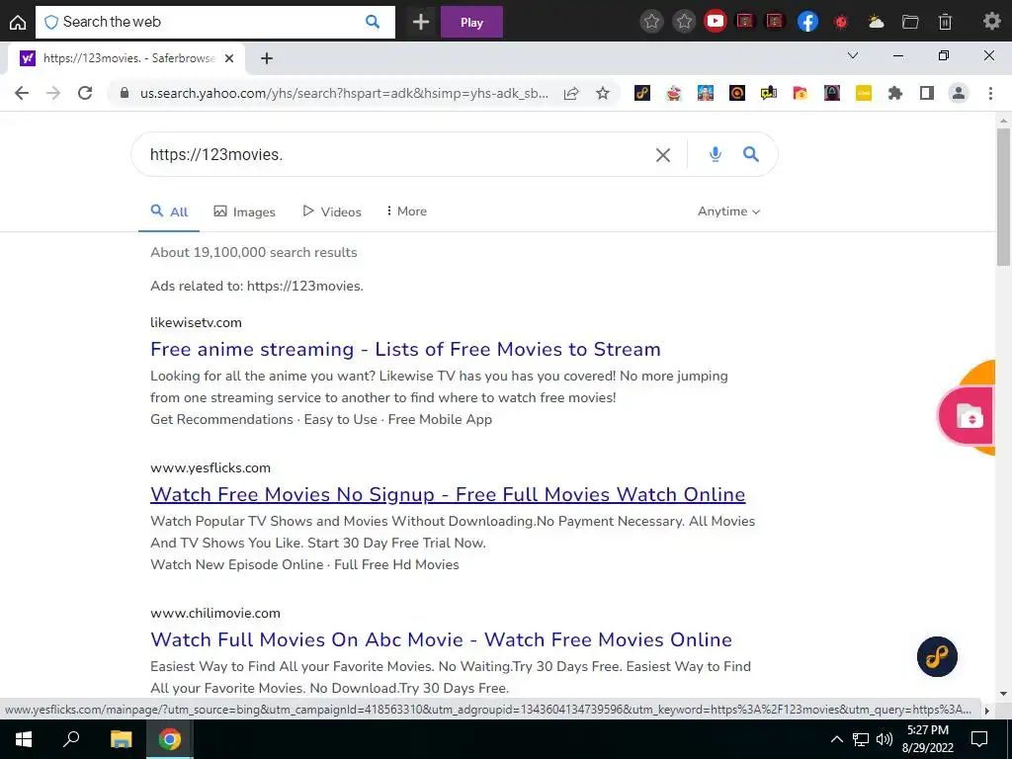The width and height of the screenshot is (1012, 759).
Task: Expand the tab search chevron
Action: [853, 55]
